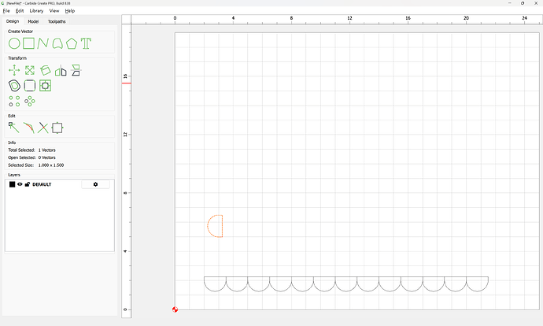Click the Move transform tool
The height and width of the screenshot is (326, 543).
click(14, 70)
